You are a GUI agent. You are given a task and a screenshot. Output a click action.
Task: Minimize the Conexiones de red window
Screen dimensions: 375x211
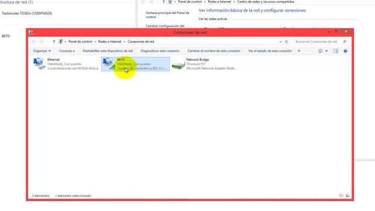pyautogui.click(x=329, y=32)
